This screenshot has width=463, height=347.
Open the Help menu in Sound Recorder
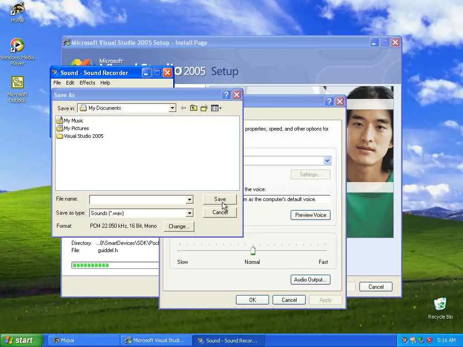105,83
